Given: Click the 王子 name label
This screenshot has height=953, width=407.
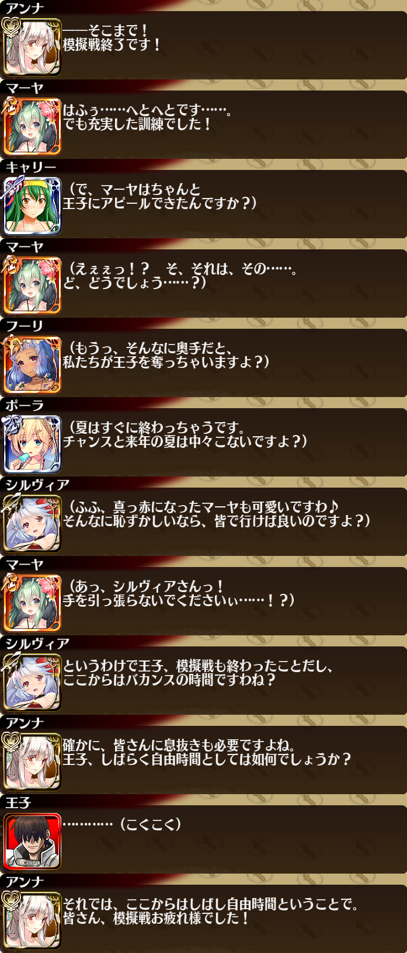Looking at the screenshot, I should pos(18,803).
